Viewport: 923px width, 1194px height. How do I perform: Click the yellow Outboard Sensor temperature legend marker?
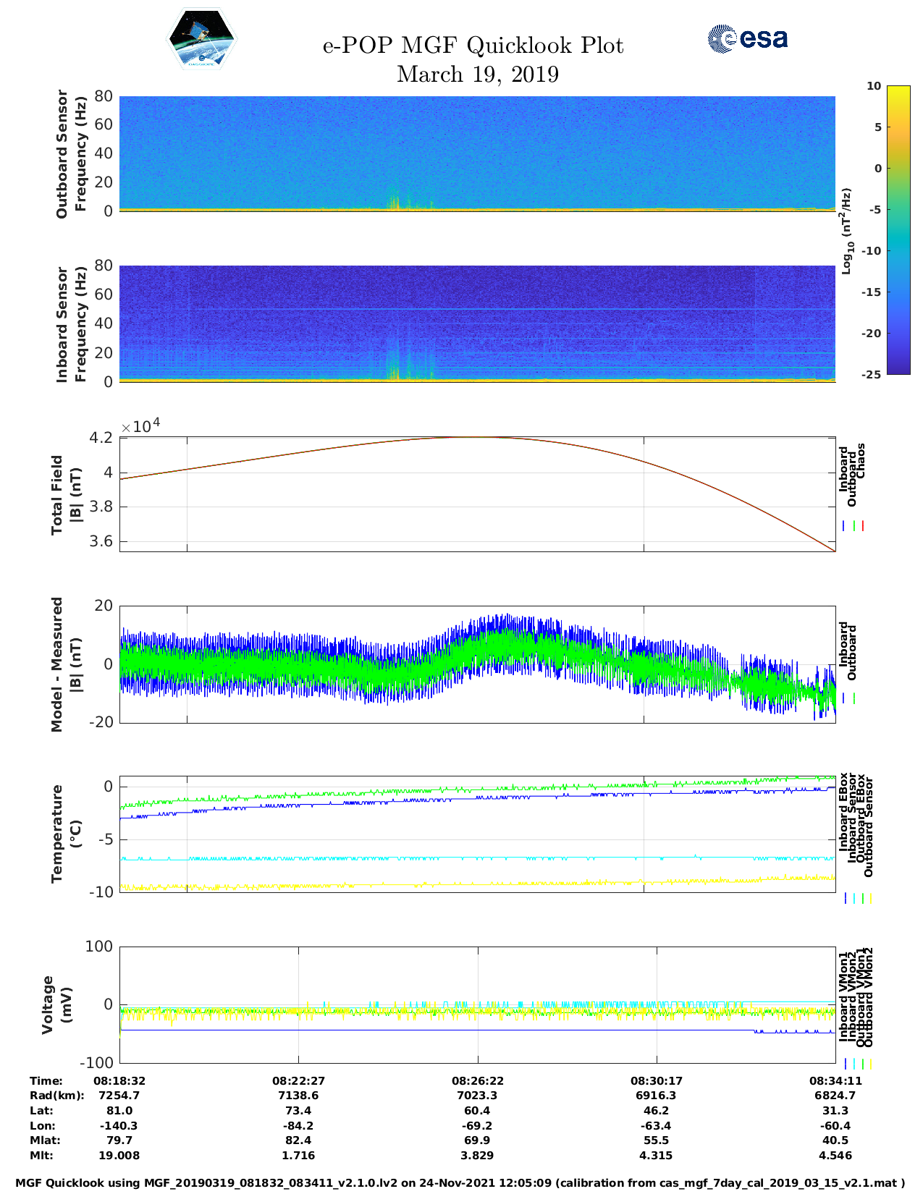(x=870, y=898)
